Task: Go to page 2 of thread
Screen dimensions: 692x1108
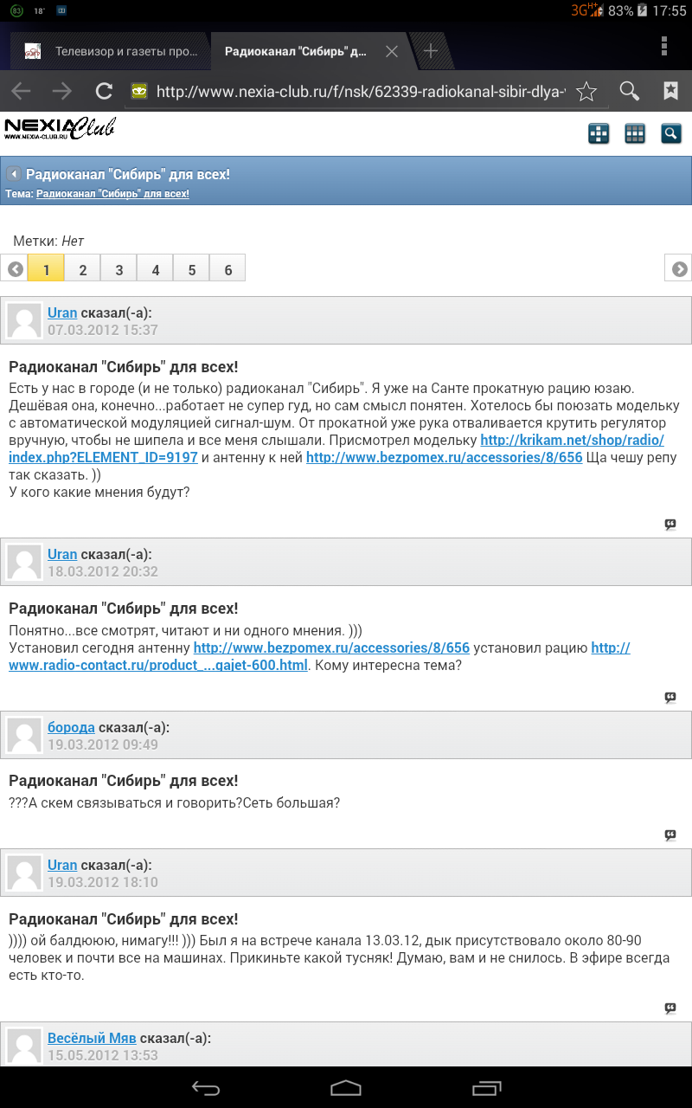Action: coord(83,269)
